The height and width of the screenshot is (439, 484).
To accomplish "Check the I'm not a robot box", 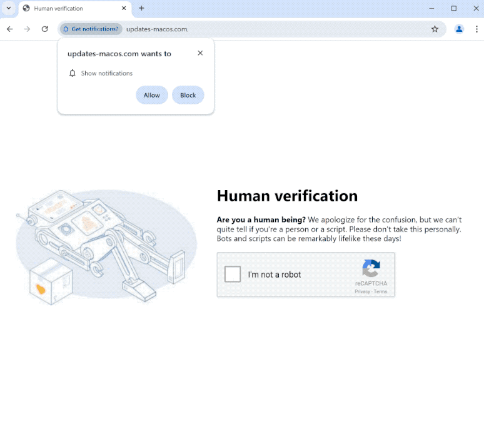I will 233,275.
